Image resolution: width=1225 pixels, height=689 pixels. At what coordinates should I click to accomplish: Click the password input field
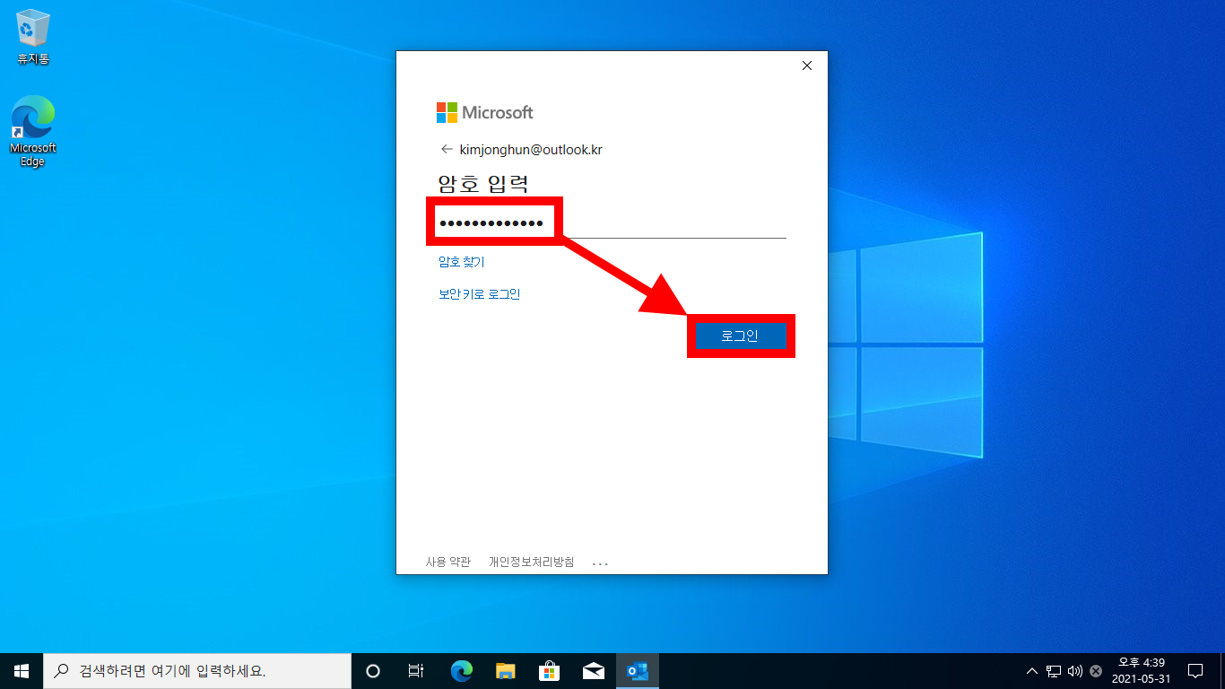612,222
